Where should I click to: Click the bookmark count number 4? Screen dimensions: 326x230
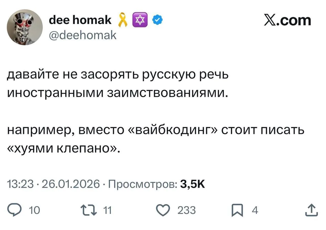coord(255,211)
